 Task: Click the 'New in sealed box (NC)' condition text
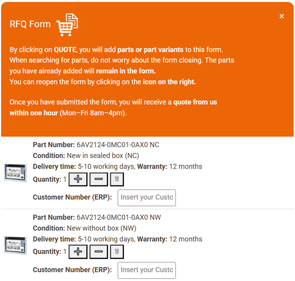click(x=103, y=155)
